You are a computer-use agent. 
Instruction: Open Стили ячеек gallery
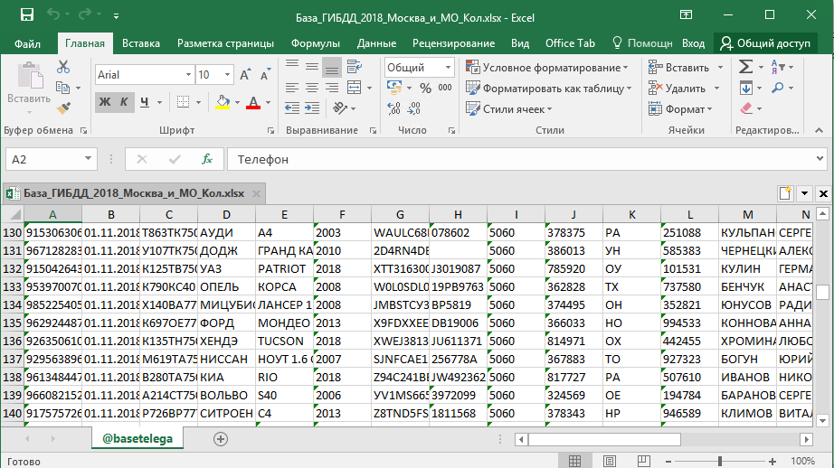coord(509,109)
